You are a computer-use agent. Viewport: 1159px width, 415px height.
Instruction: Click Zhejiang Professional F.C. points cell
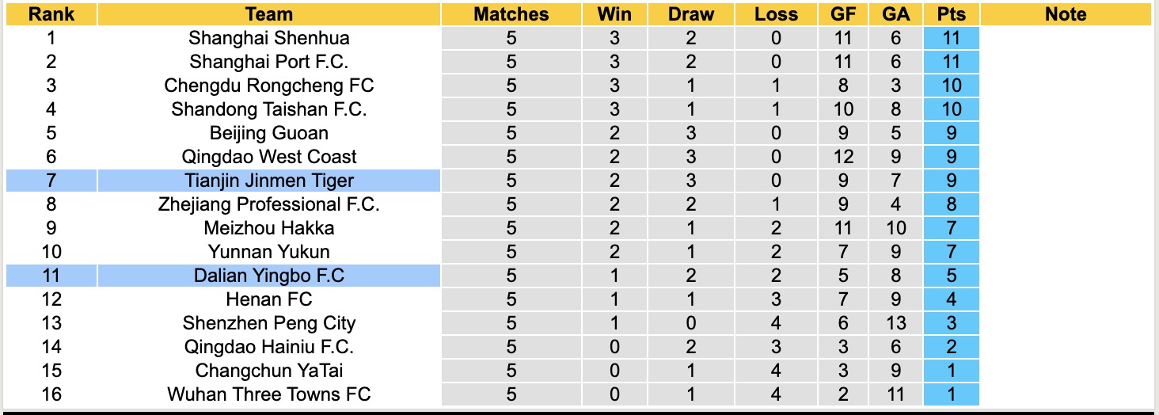point(951,204)
